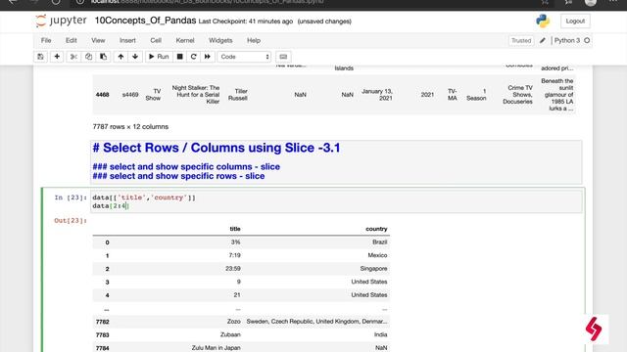
Task: Click the title cell 7:19
Action: pos(235,255)
